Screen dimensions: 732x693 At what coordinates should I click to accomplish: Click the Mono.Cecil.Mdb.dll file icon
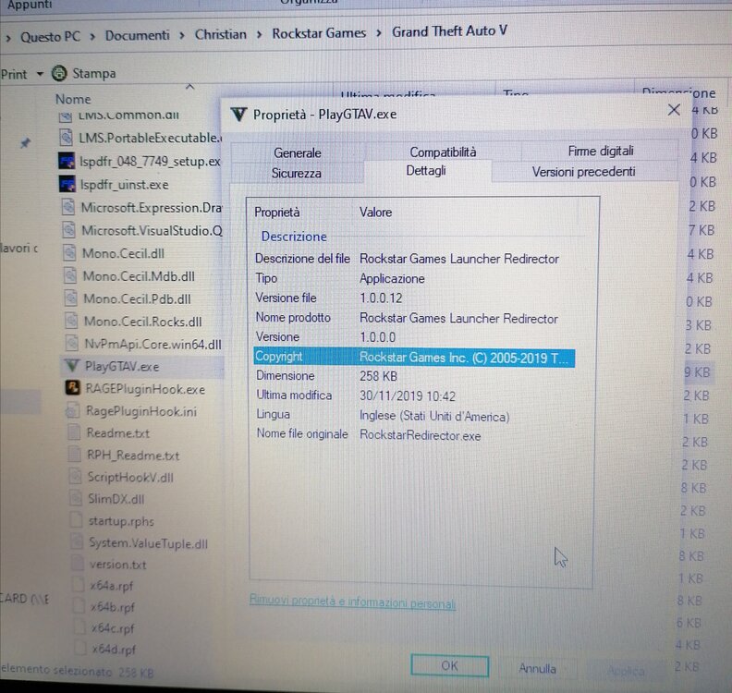[x=70, y=275]
